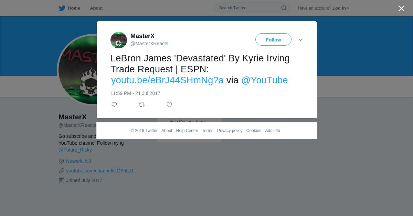Open MasterX avatar in tweet dialog
The width and height of the screenshot is (413, 216).
(119, 40)
